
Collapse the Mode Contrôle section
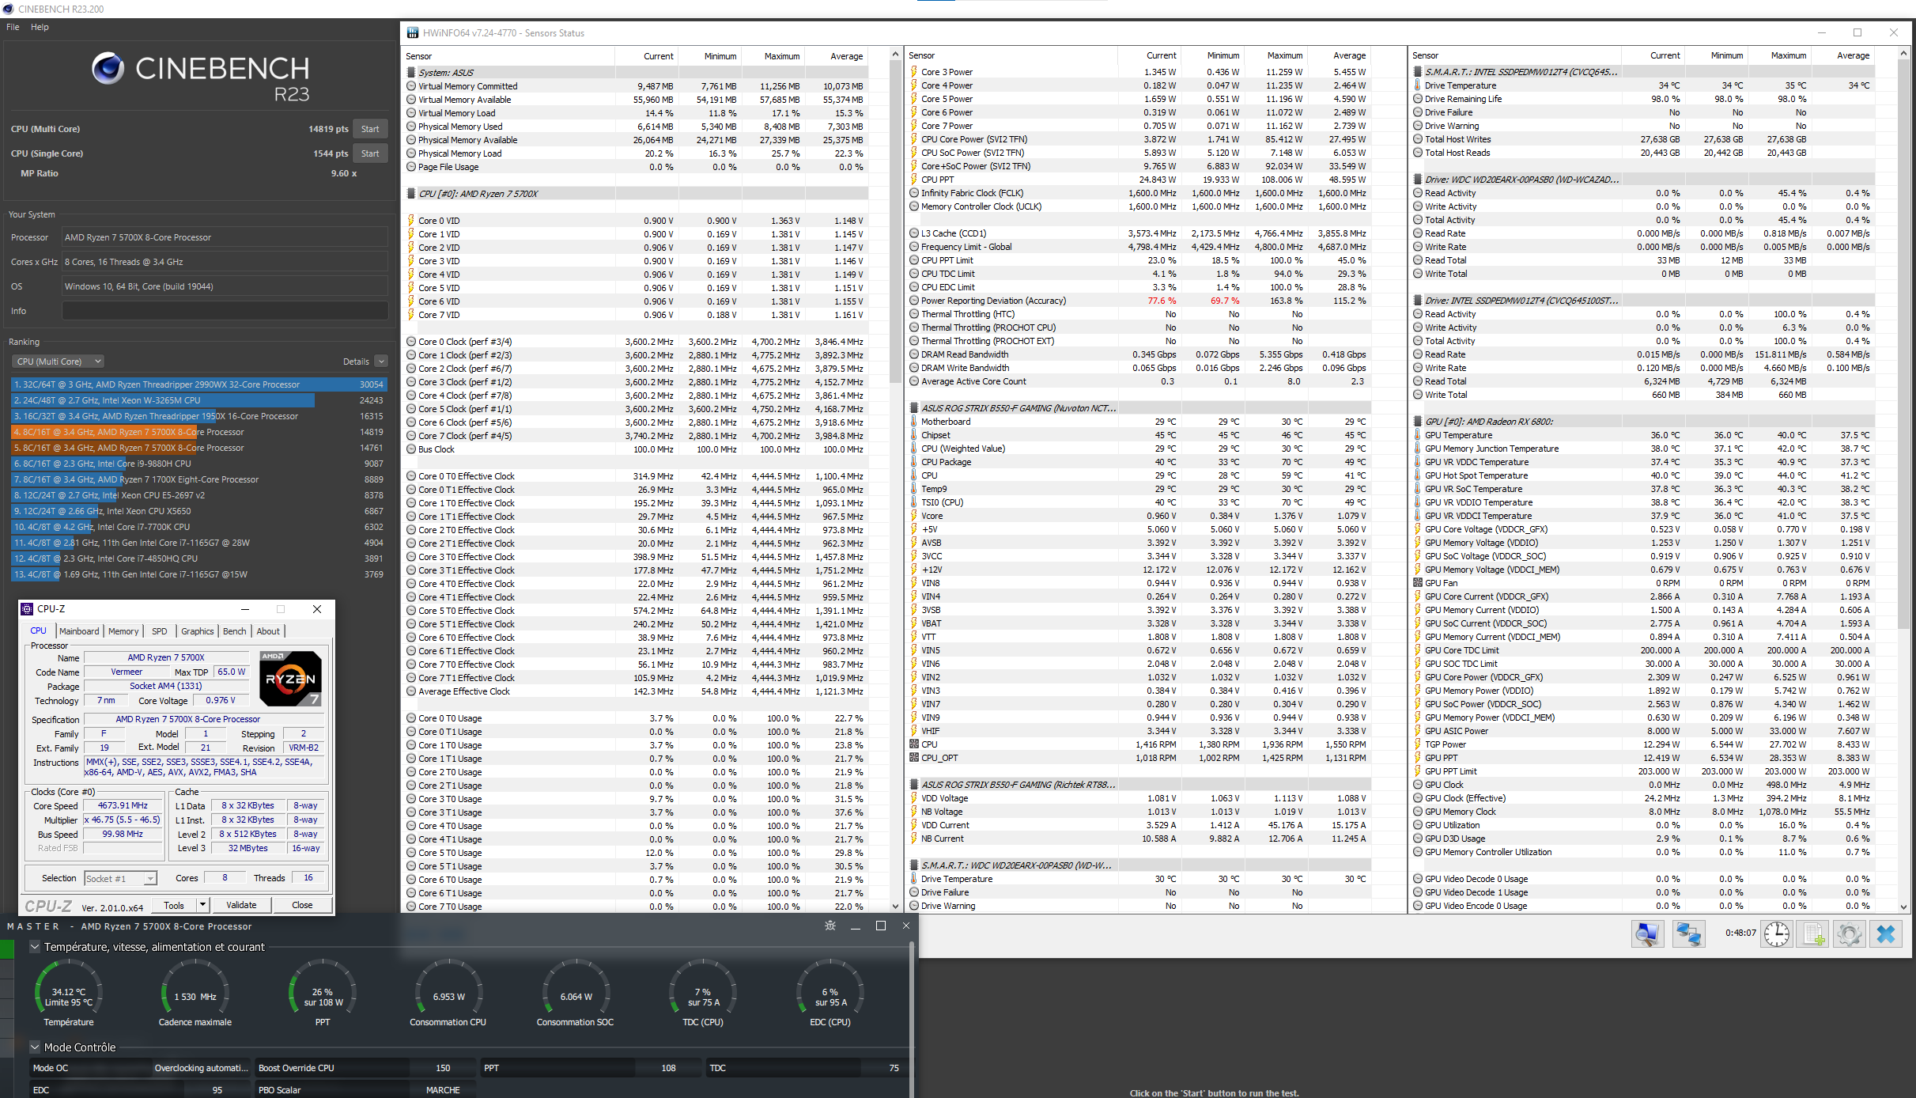tap(35, 1047)
